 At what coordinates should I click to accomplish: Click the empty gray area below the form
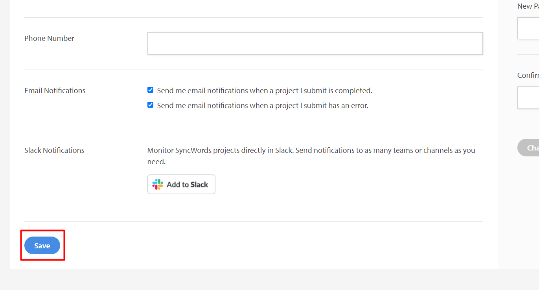pos(269,280)
